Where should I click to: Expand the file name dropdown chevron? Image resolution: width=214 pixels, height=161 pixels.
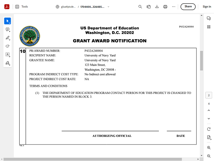point(108,7)
